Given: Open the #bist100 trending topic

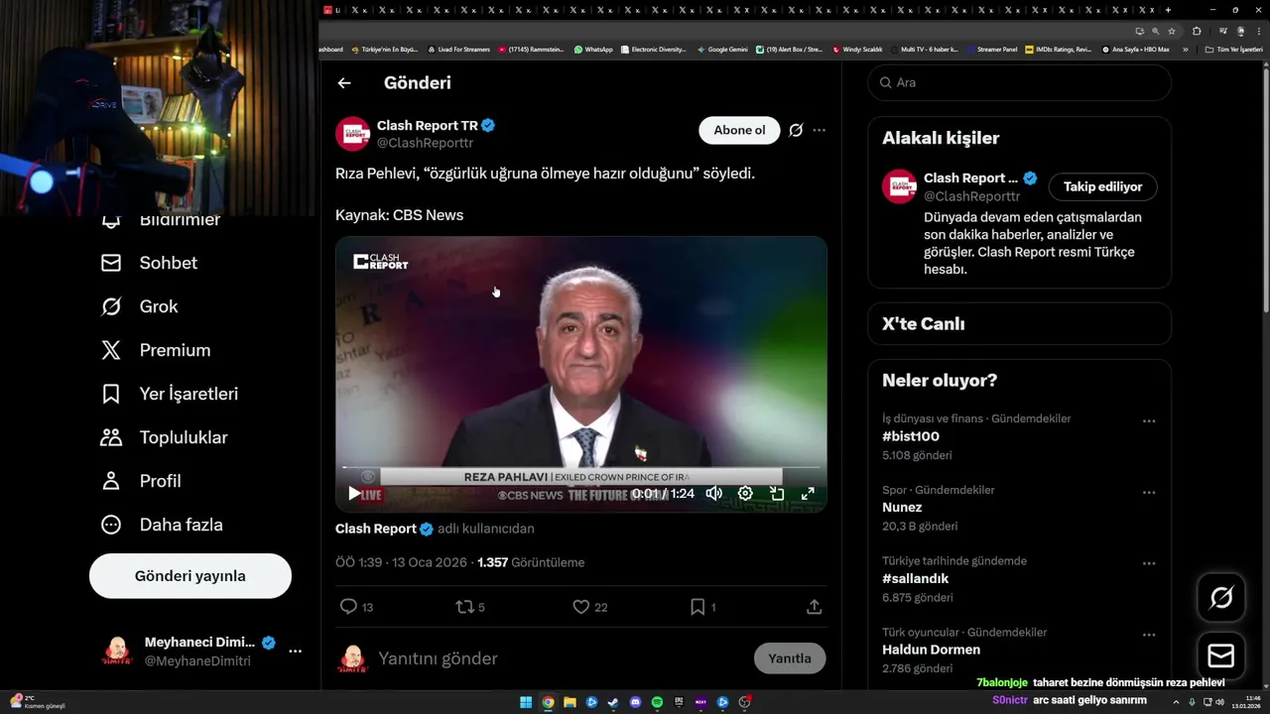Looking at the screenshot, I should point(911,436).
